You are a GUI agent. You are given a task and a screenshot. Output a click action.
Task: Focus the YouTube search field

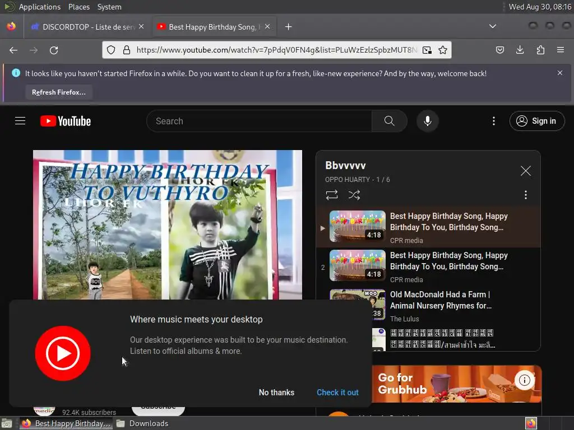[259, 121]
